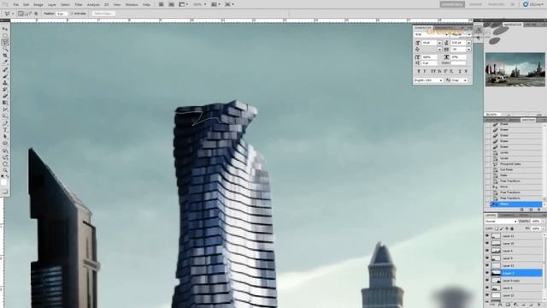Select the Zoom tool
Viewport: 547px width, 308px height.
pos(5,170)
